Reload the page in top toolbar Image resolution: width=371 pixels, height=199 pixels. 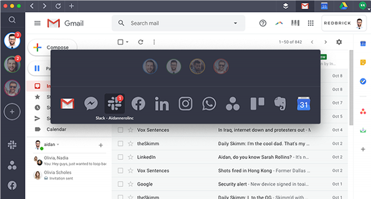click(58, 6)
